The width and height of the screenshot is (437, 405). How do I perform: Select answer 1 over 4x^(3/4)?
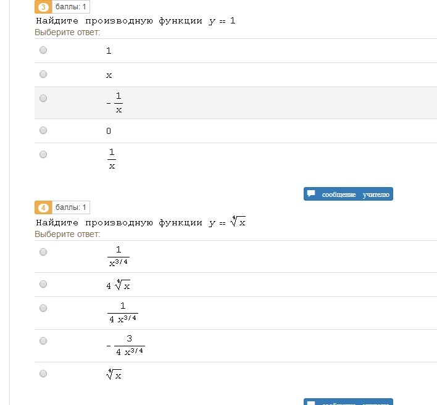pyautogui.click(x=43, y=308)
